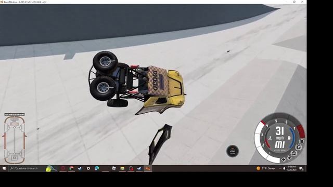
Task: Click the ABS indicator icon
Action: coord(294,153)
